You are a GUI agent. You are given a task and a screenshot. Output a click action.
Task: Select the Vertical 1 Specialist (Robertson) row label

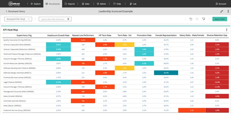(19, 49)
